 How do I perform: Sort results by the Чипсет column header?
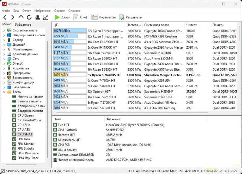point(198,25)
